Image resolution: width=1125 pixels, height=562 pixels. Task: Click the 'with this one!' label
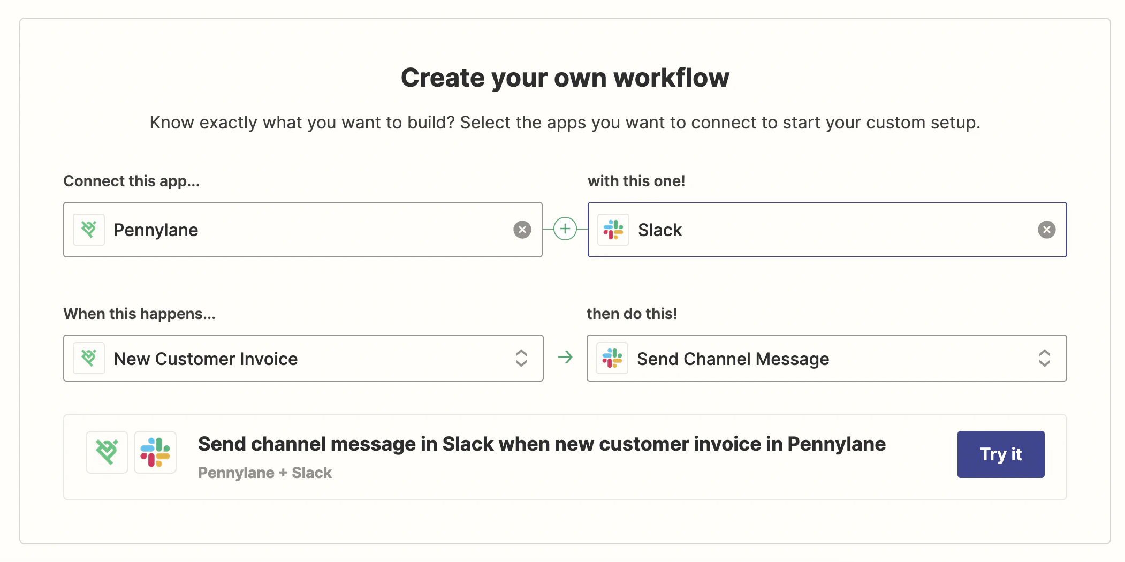pyautogui.click(x=636, y=181)
